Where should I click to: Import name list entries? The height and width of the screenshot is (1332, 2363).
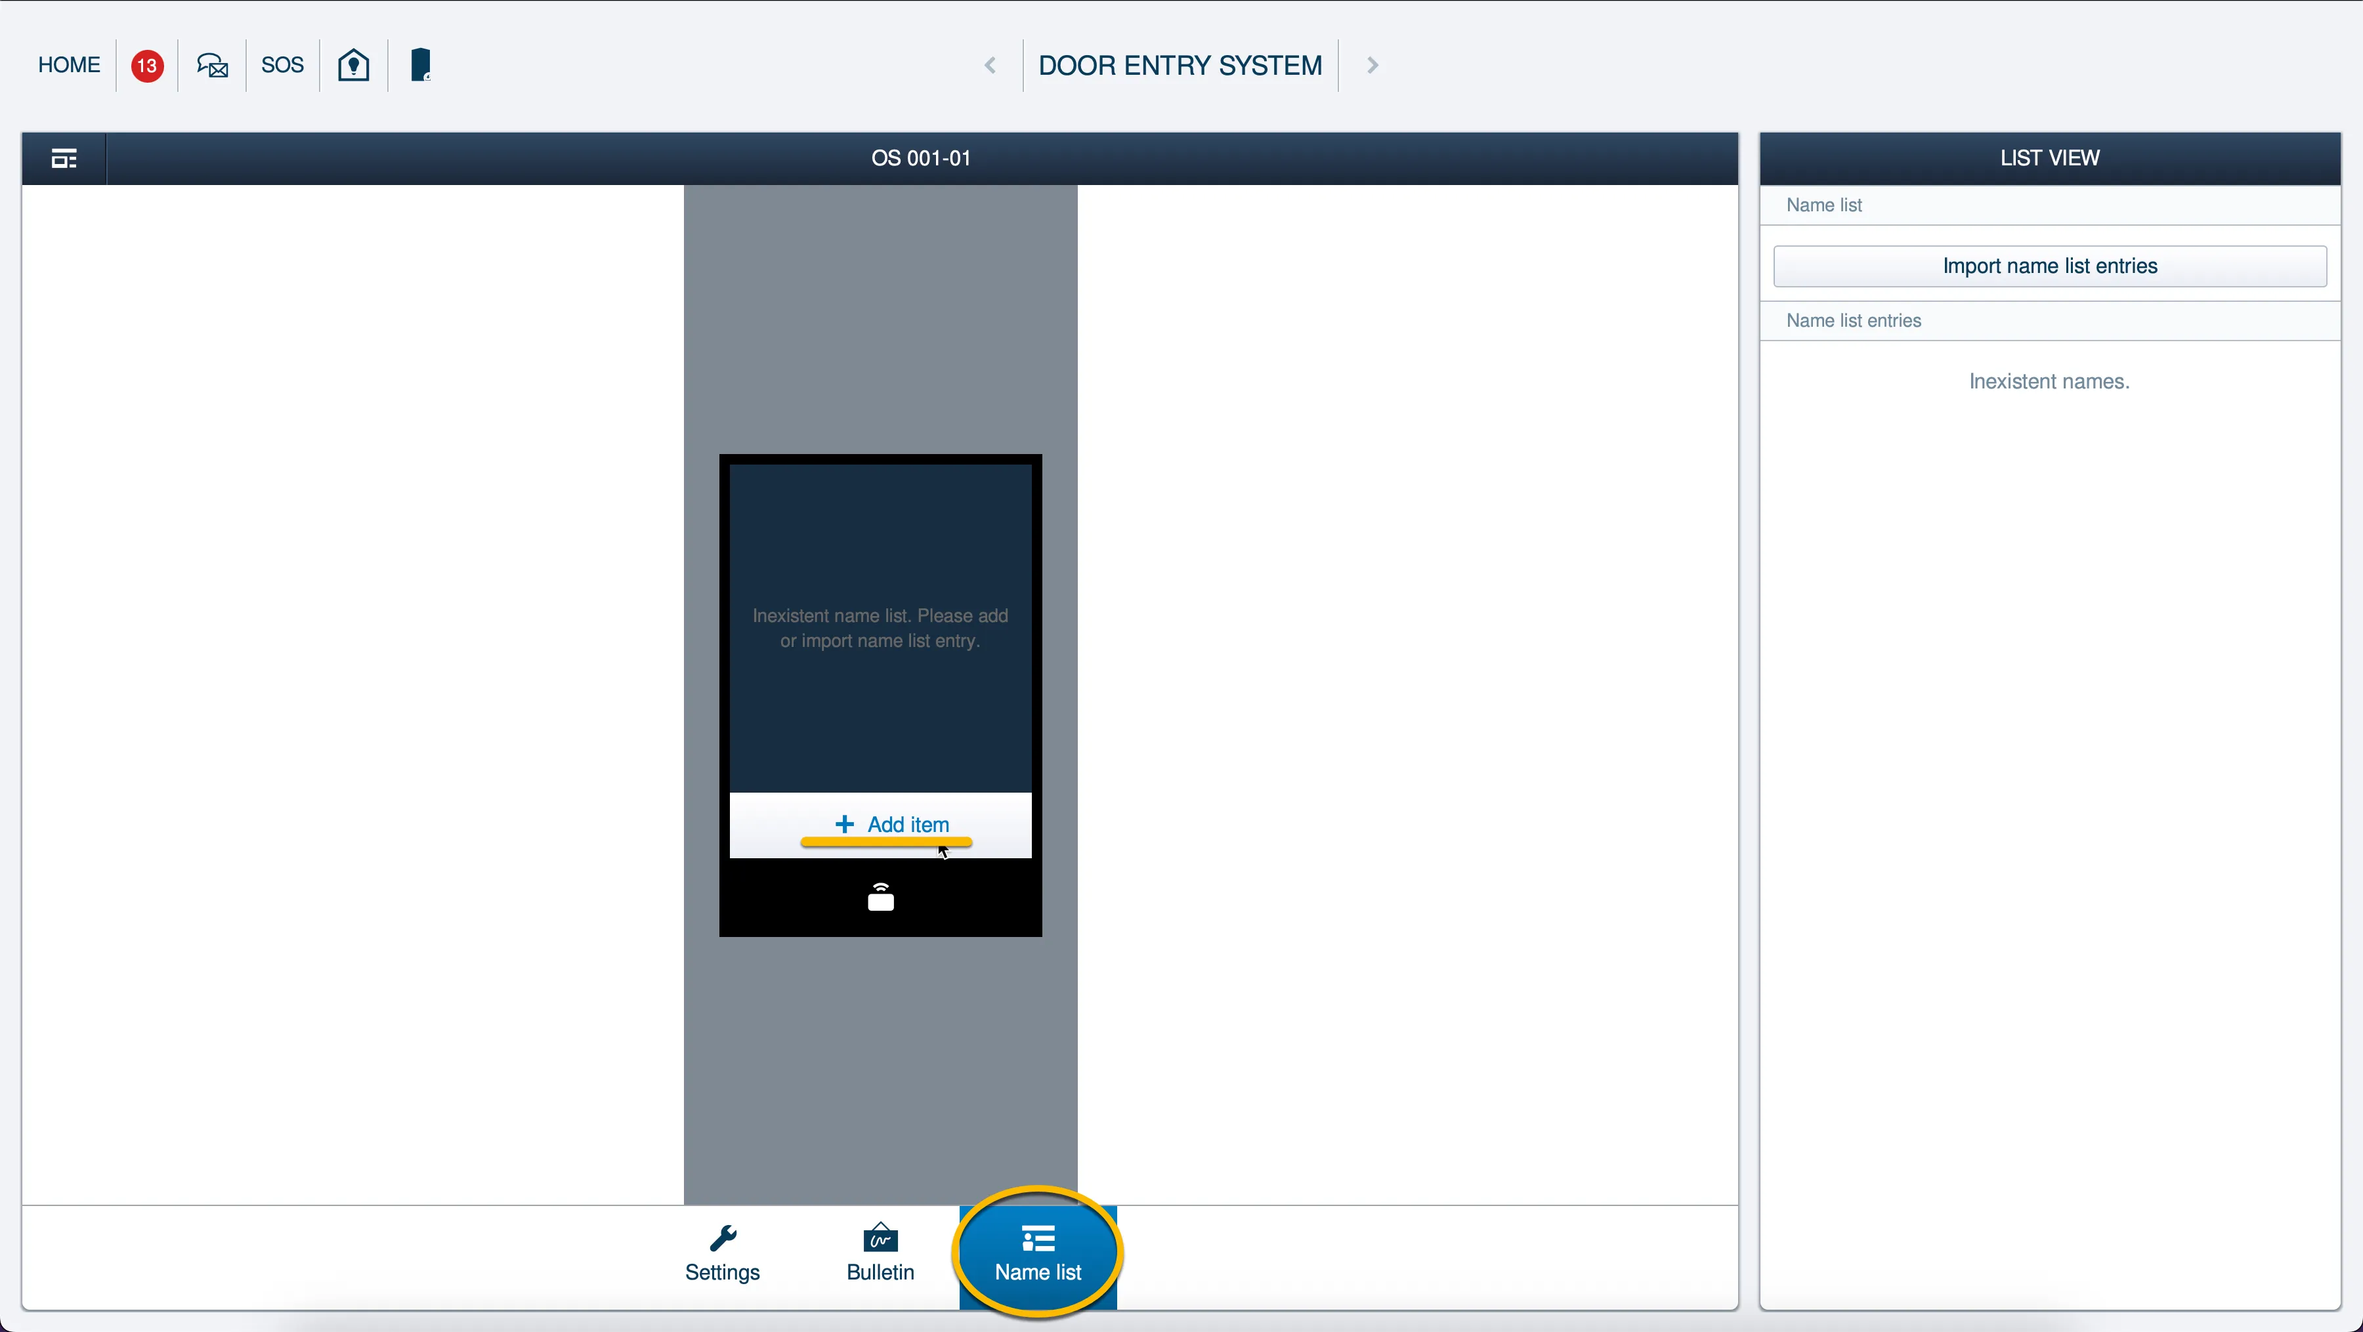[2050, 266]
